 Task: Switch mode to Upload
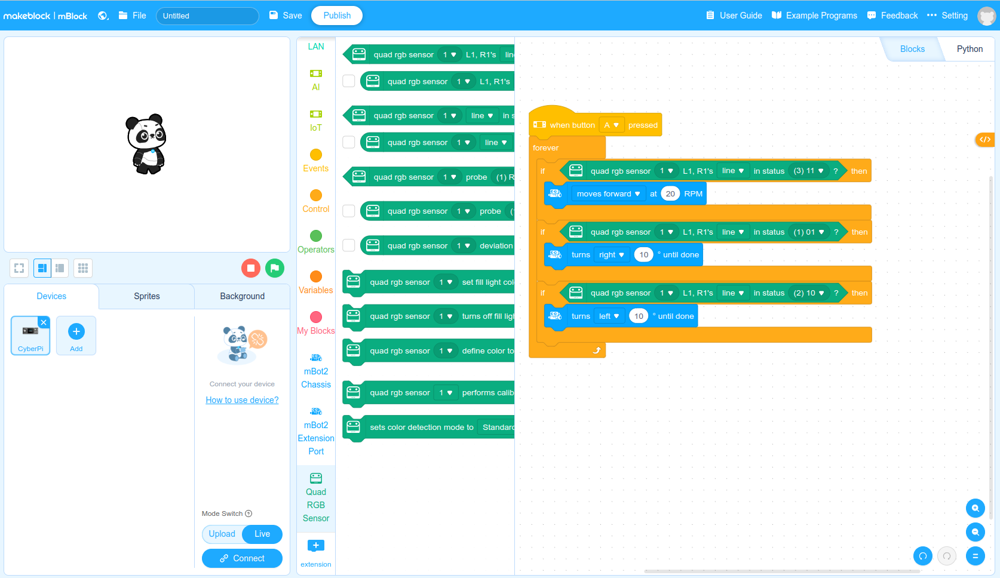coord(222,534)
